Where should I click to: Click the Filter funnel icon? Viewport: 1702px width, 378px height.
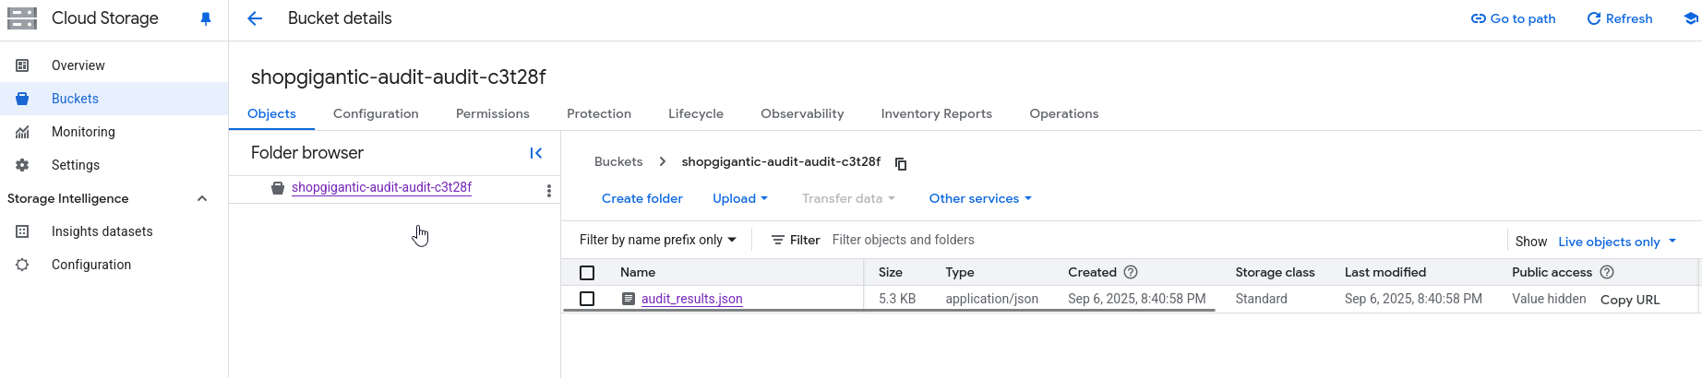coord(778,240)
